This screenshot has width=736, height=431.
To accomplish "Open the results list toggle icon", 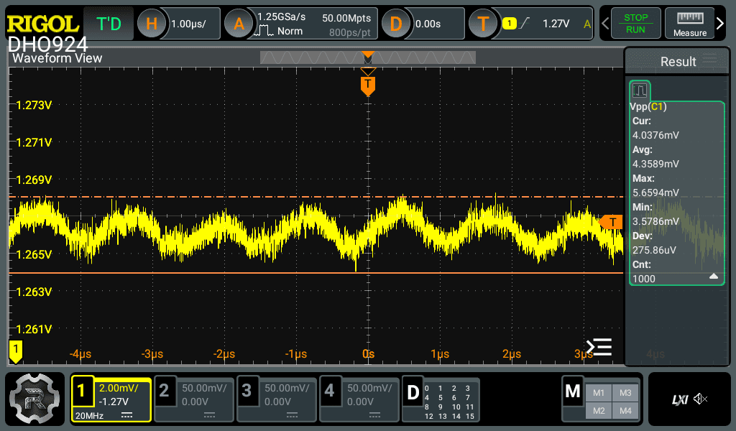I will click(599, 347).
